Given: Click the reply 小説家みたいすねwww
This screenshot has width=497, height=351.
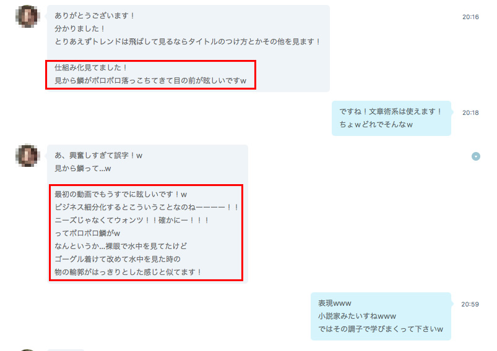Looking at the screenshot, I should [x=357, y=316].
